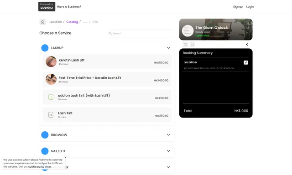Click the Signup link
The width and height of the screenshot is (292, 175).
point(238,7)
